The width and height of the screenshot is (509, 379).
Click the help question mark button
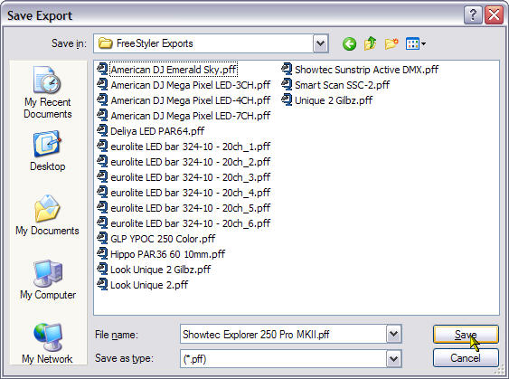coord(473,15)
